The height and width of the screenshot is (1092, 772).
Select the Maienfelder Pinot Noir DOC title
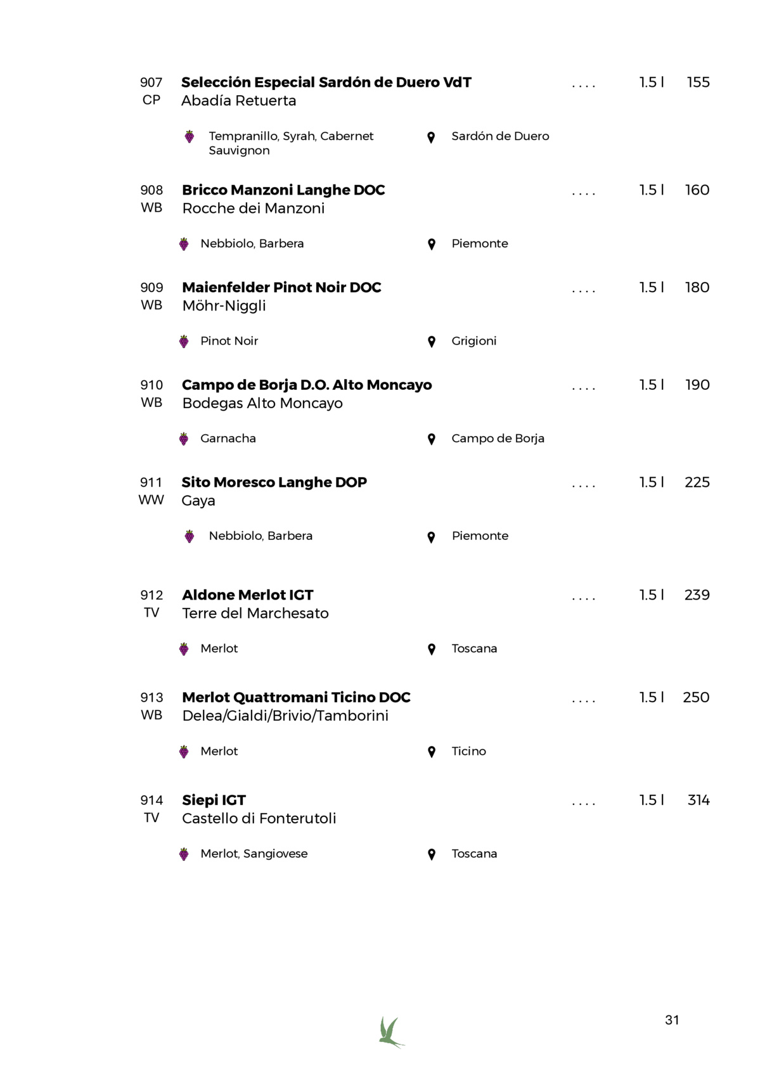(281, 288)
